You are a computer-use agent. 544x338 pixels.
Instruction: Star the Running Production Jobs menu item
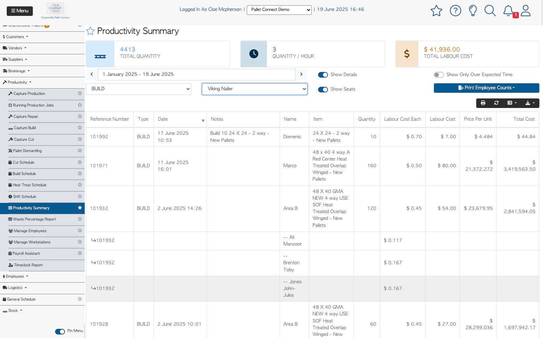coord(80,105)
